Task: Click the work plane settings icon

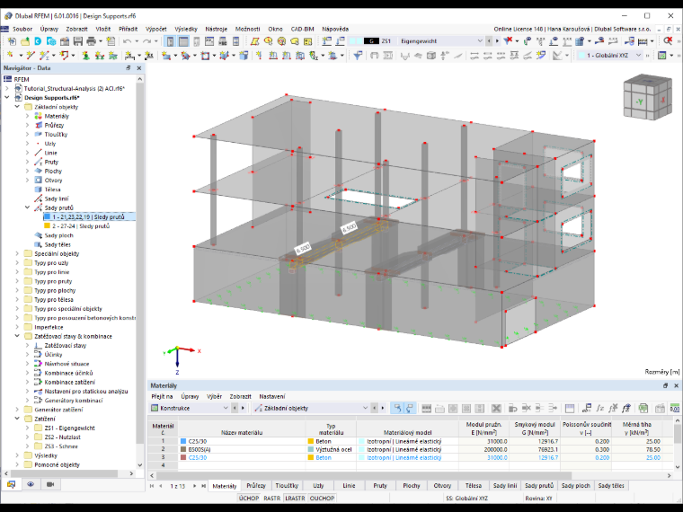Action: pyautogui.click(x=662, y=56)
